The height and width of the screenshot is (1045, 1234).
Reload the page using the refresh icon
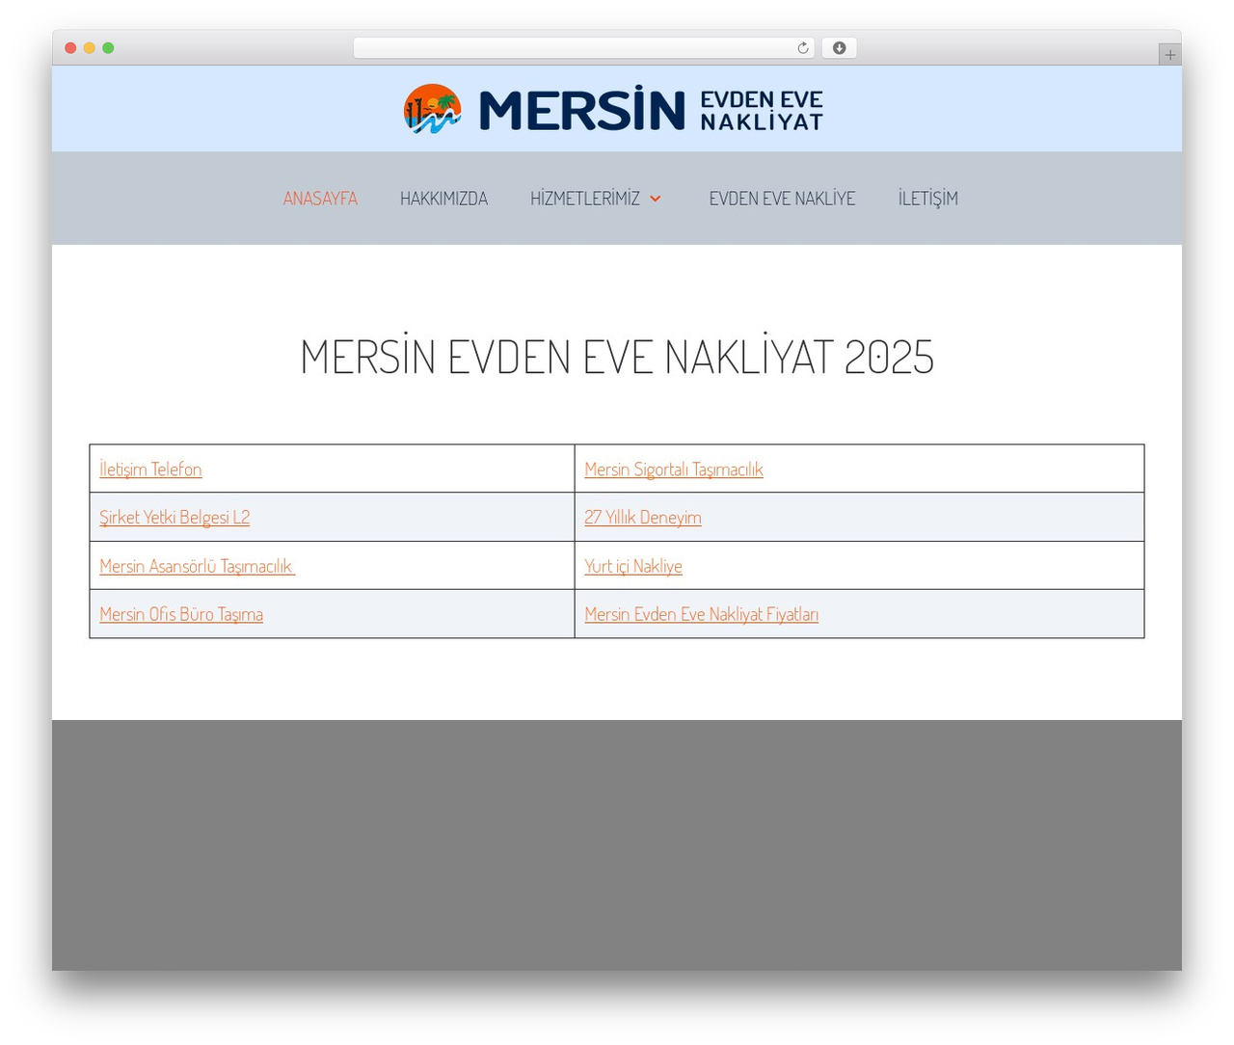pyautogui.click(x=802, y=48)
